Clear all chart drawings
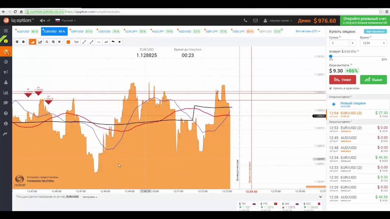 coord(119,42)
